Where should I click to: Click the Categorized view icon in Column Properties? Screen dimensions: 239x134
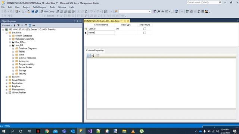(89, 56)
